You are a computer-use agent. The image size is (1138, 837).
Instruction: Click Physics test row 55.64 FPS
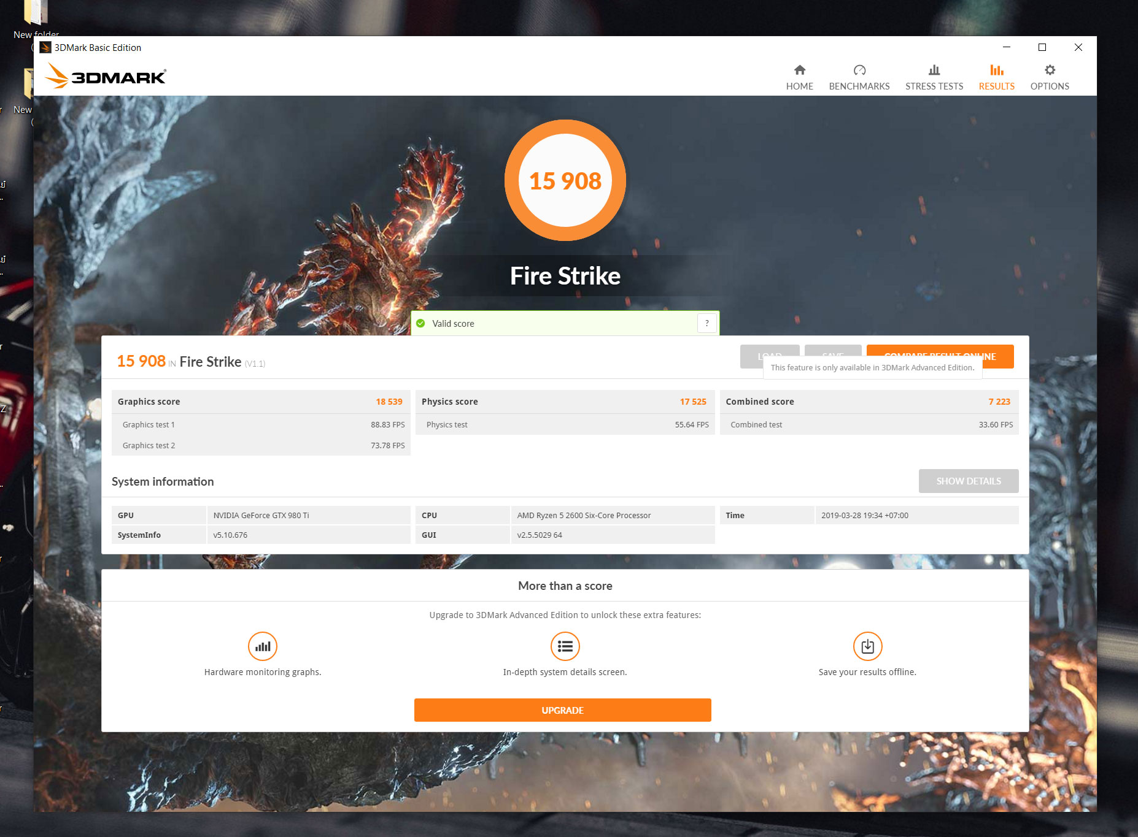(x=565, y=424)
